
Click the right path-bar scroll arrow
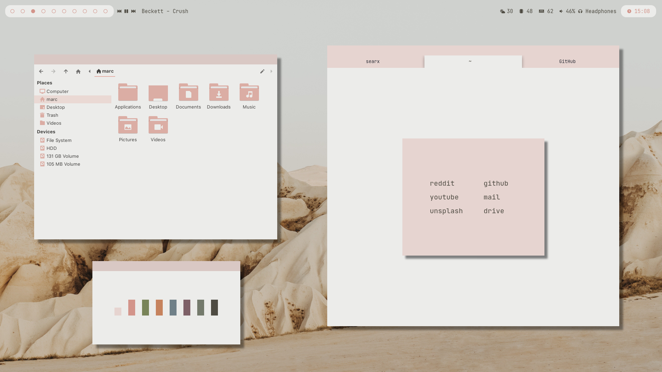click(271, 71)
